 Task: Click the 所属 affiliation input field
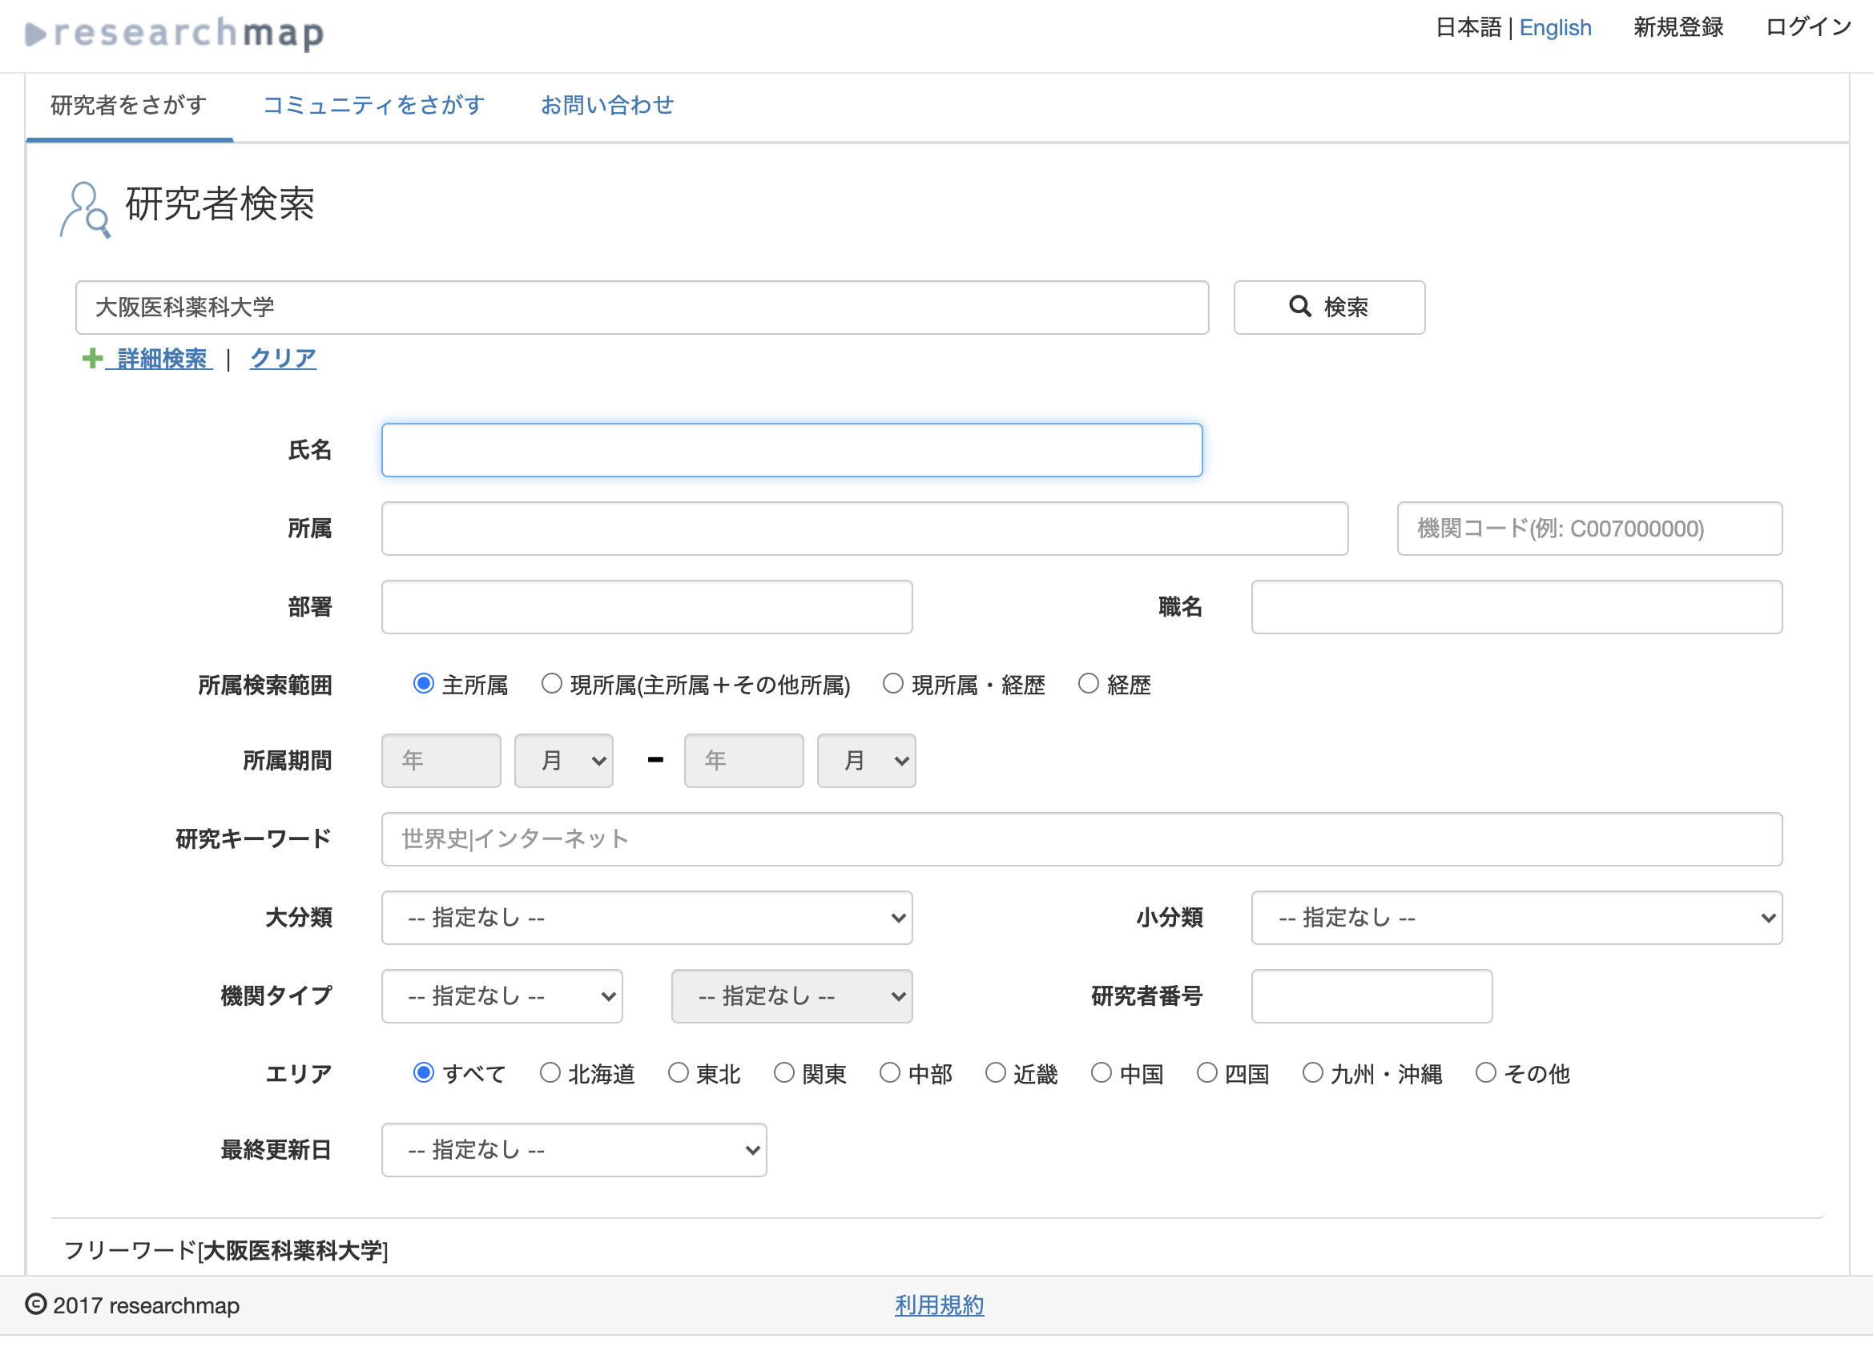(864, 529)
